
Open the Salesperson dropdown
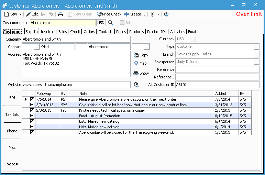click(x=256, y=62)
